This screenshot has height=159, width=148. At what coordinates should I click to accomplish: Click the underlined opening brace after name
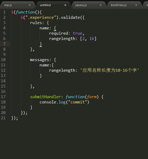point(55,28)
